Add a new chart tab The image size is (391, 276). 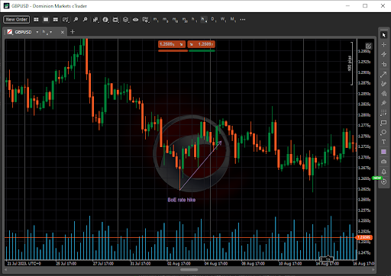[x=73, y=32]
